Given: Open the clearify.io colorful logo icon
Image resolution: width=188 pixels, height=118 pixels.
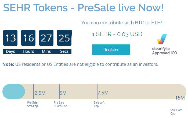Looking at the screenshot, I should point(162,39).
